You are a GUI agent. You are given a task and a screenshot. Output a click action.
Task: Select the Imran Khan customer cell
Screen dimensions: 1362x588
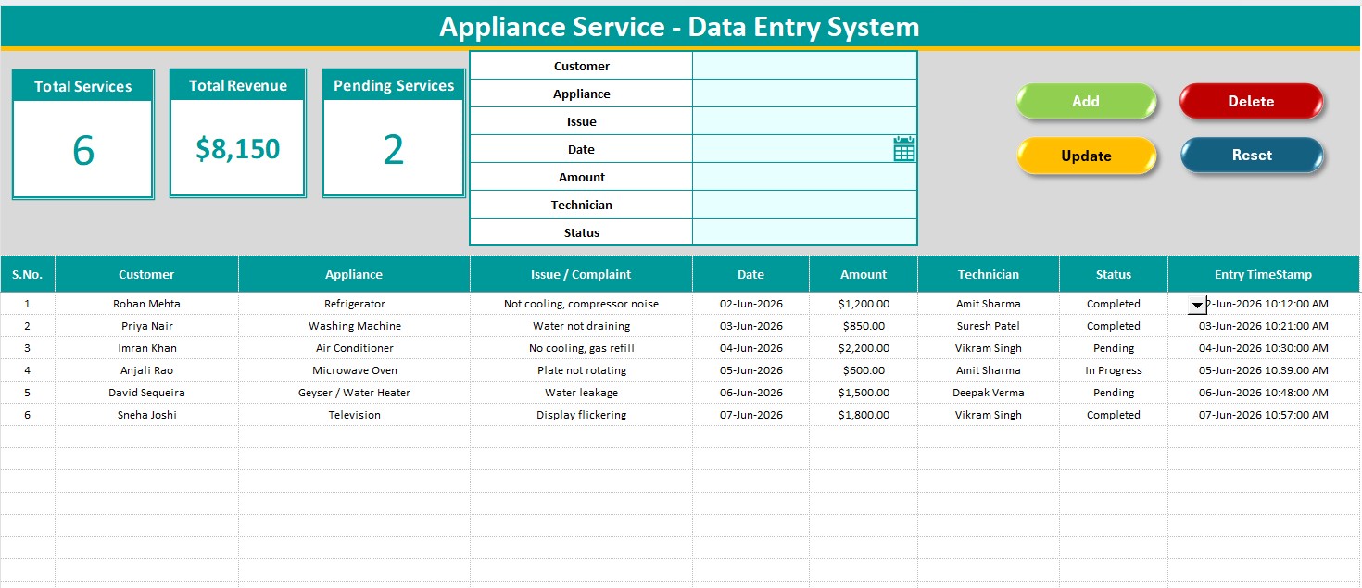(146, 348)
